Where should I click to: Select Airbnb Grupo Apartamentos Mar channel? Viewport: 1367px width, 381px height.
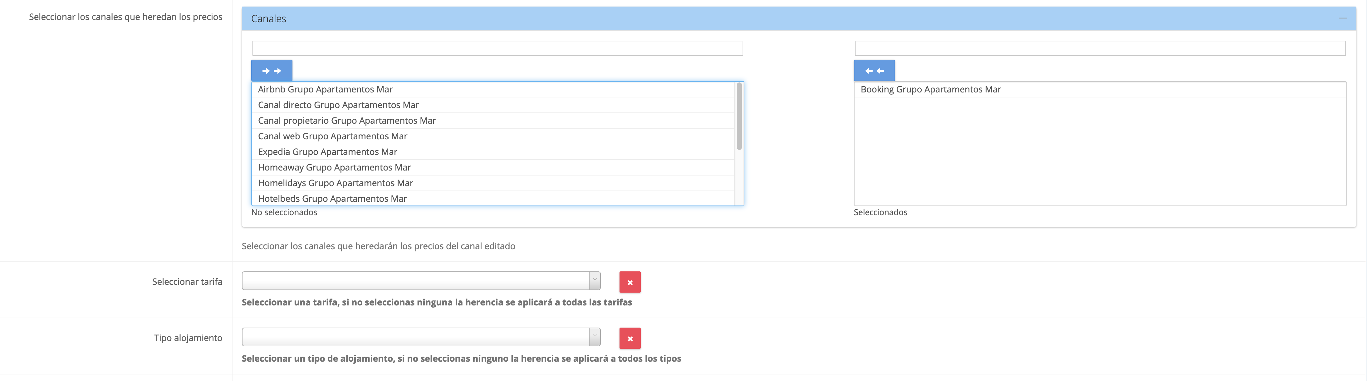pyautogui.click(x=325, y=90)
